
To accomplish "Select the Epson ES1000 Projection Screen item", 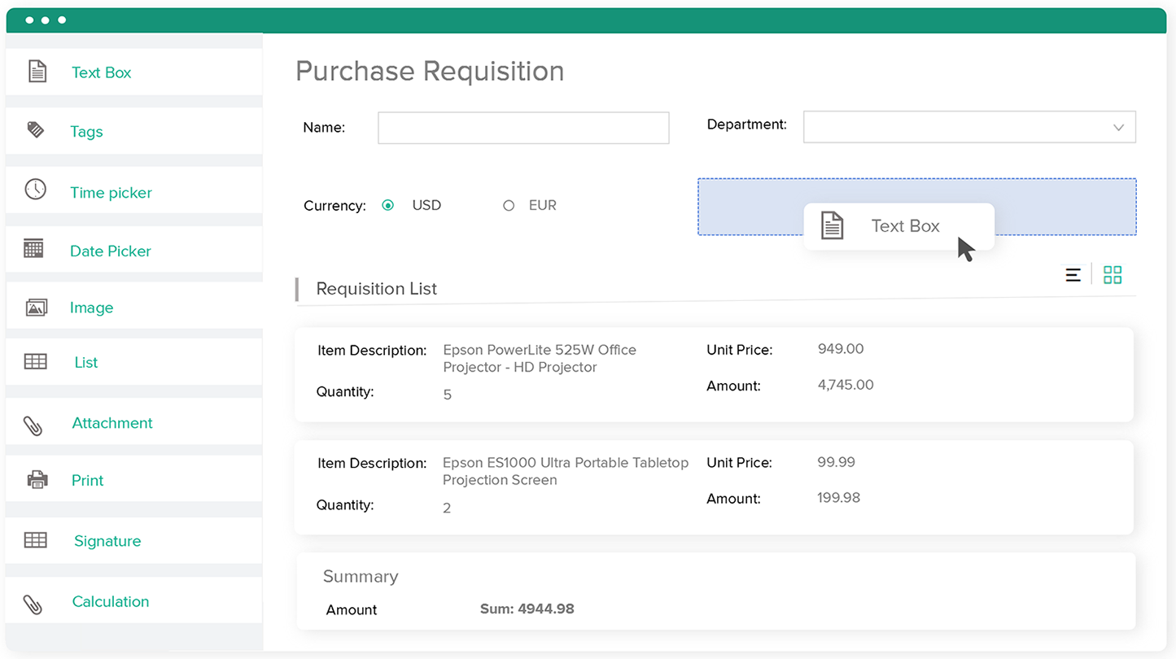I will pyautogui.click(x=713, y=487).
